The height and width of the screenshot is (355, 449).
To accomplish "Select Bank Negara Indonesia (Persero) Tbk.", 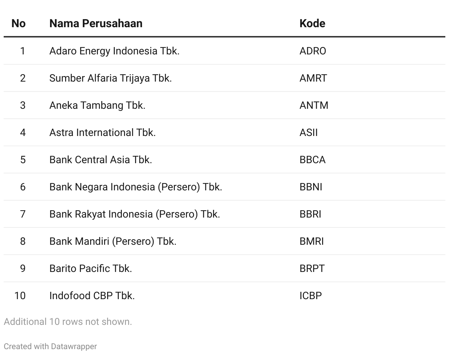I will click(135, 187).
